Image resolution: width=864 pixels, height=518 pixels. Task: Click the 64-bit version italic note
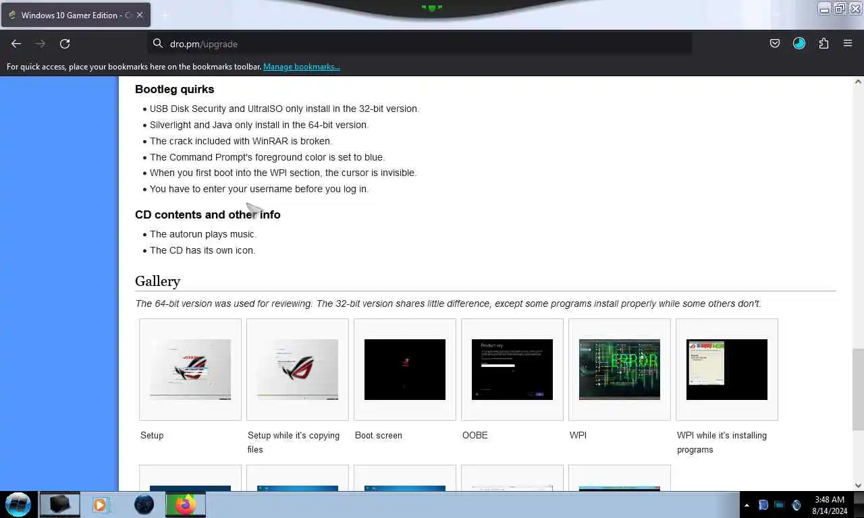pyautogui.click(x=448, y=304)
